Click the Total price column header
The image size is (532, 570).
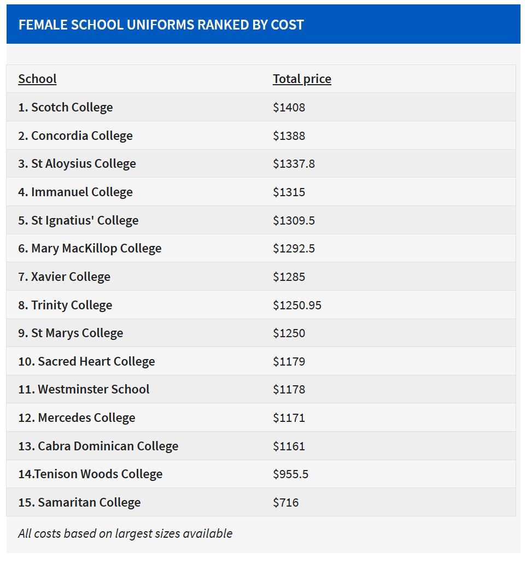tap(302, 79)
